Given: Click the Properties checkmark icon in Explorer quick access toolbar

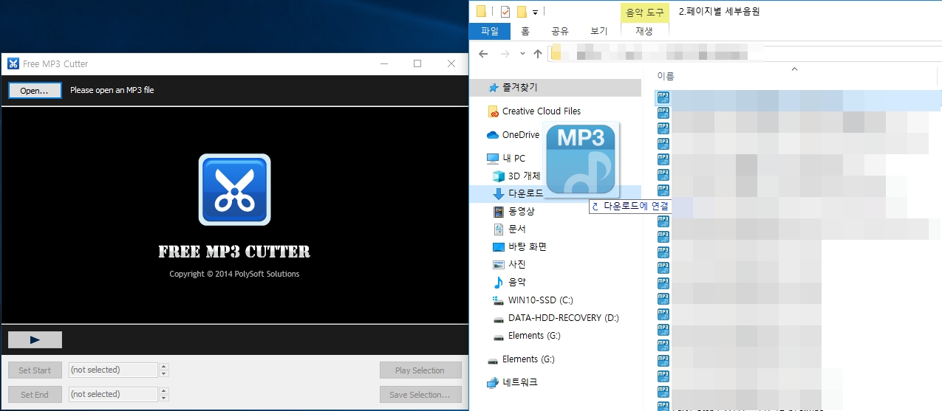Looking at the screenshot, I should (505, 11).
